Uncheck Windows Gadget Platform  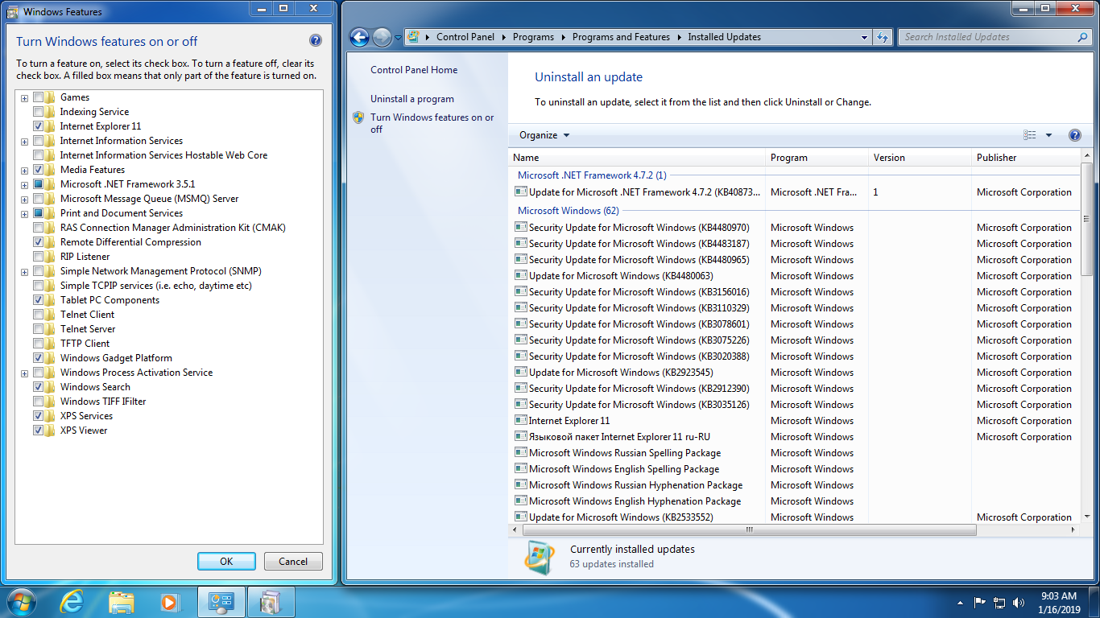click(x=39, y=358)
